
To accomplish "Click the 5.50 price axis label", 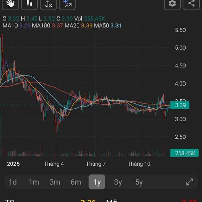I will (180, 30).
